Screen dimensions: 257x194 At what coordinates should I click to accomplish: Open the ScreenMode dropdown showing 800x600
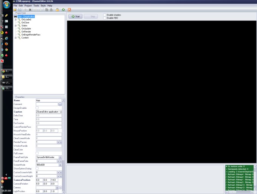[60, 165]
